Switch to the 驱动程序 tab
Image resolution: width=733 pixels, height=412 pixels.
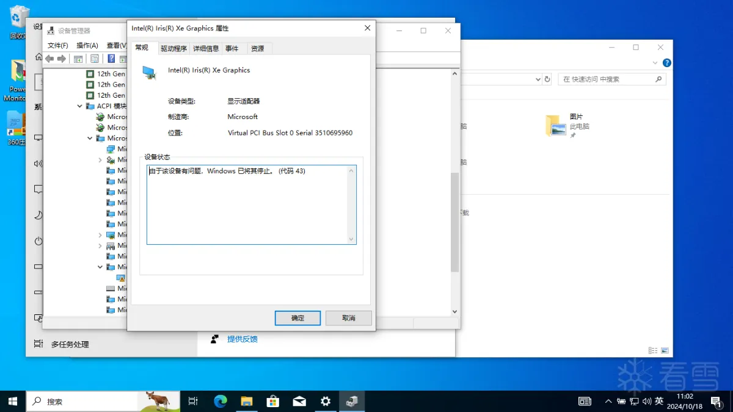(x=173, y=48)
